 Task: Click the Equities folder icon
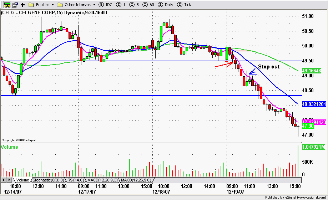click(31, 5)
